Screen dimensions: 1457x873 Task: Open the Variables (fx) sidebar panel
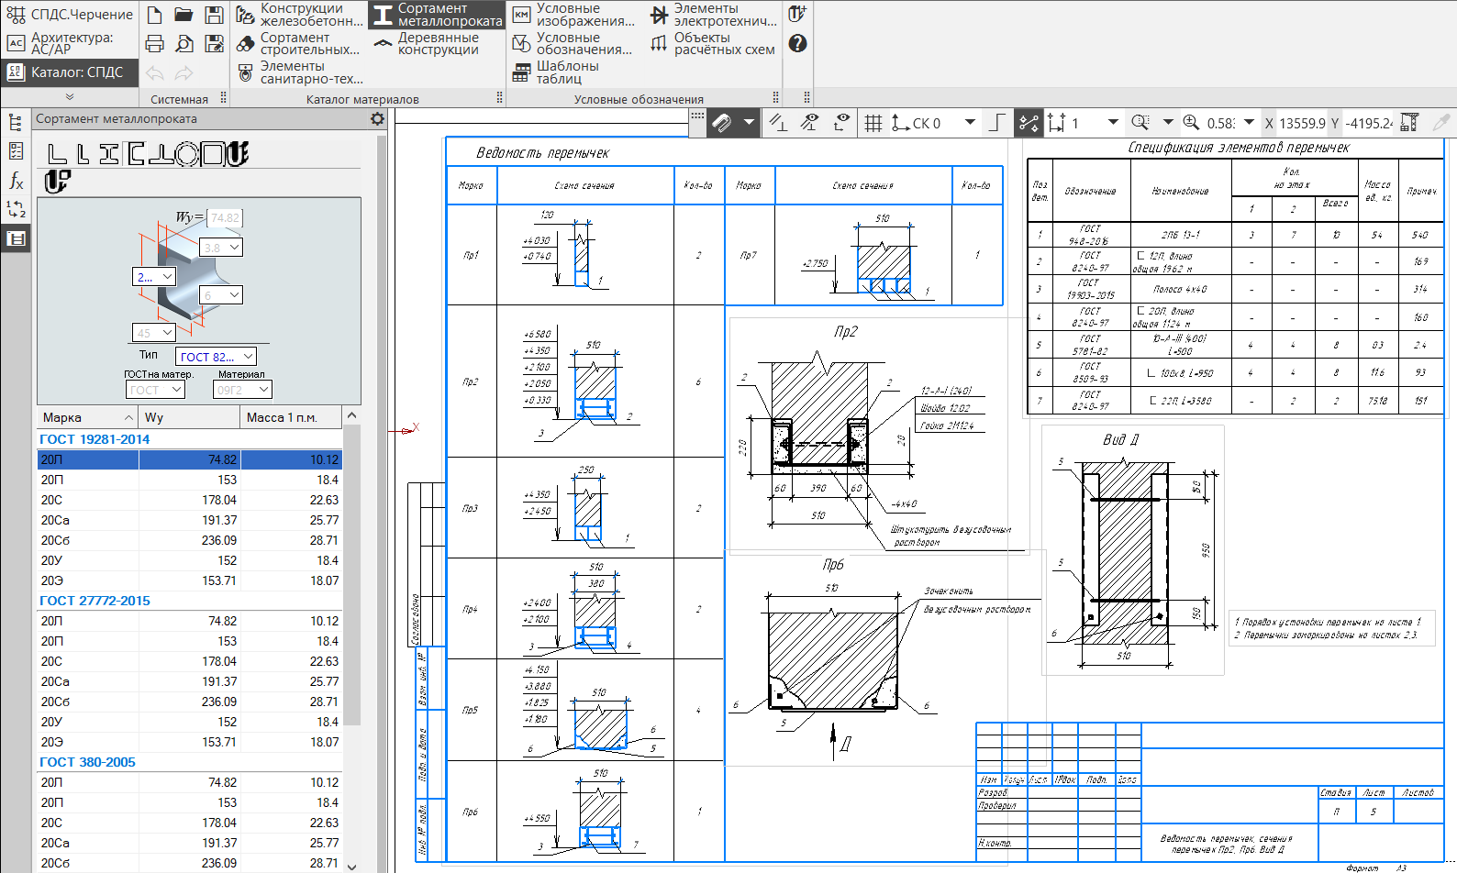[x=16, y=181]
